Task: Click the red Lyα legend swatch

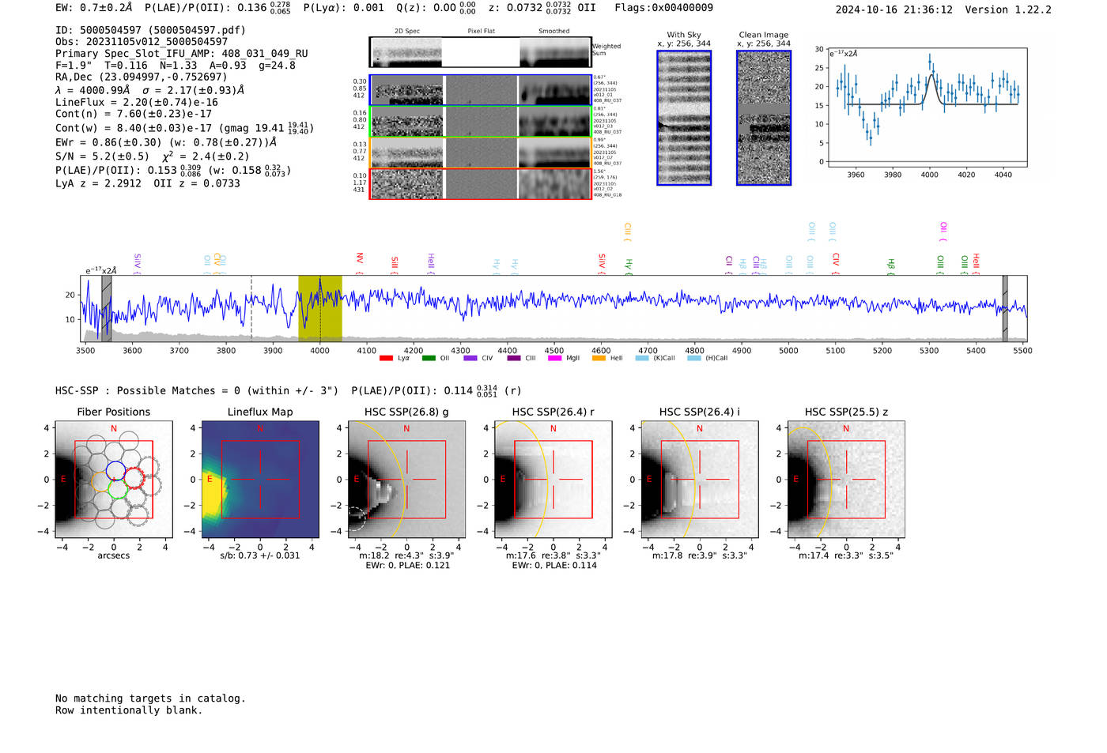Action: (386, 358)
